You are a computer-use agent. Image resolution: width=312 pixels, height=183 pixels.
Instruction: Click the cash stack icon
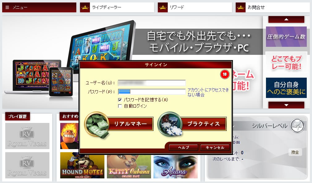pyautogui.click(x=97, y=125)
